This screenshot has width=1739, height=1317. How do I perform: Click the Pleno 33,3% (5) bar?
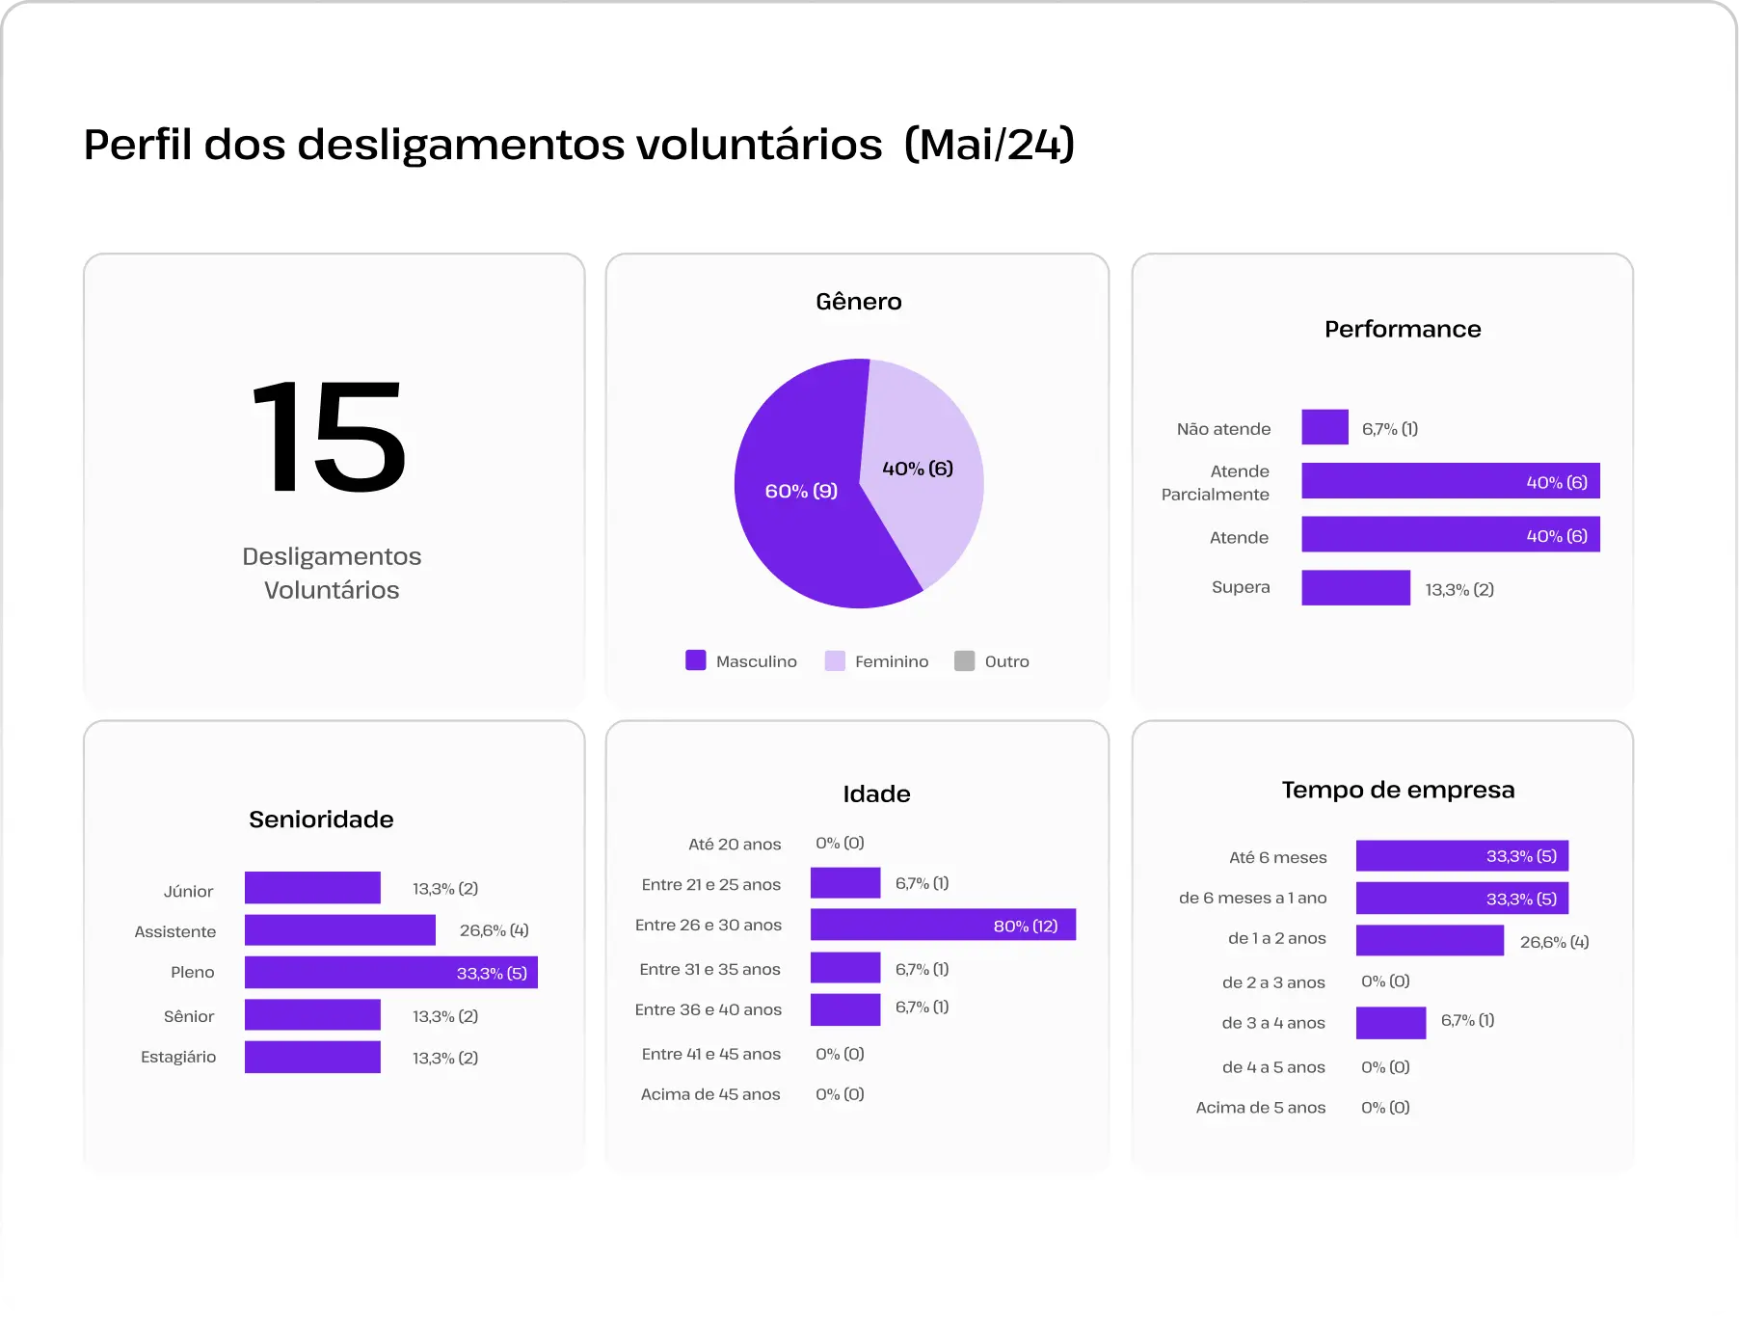(x=391, y=973)
